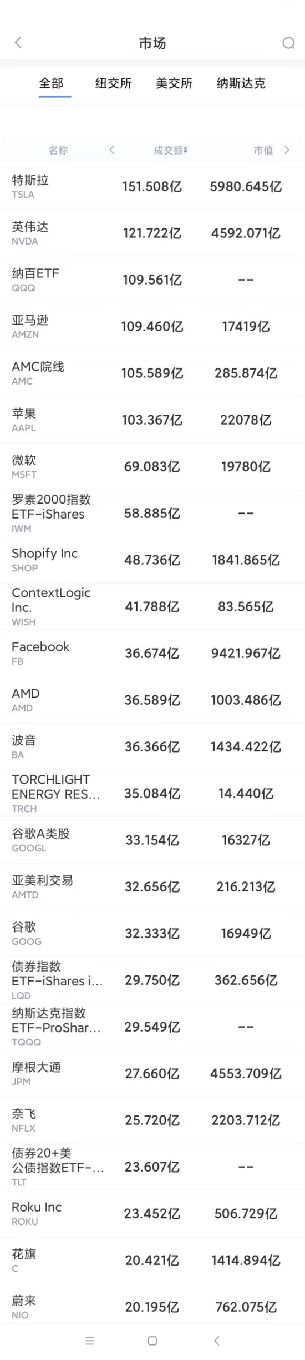Open 特斯拉 TSLA stock row
Viewport: 305px width, 1360px height.
[152, 186]
